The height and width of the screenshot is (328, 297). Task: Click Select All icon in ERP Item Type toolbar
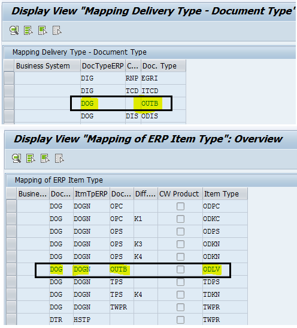click(31, 159)
